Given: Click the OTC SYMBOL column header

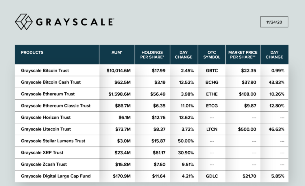Looking at the screenshot, I should (x=212, y=55).
